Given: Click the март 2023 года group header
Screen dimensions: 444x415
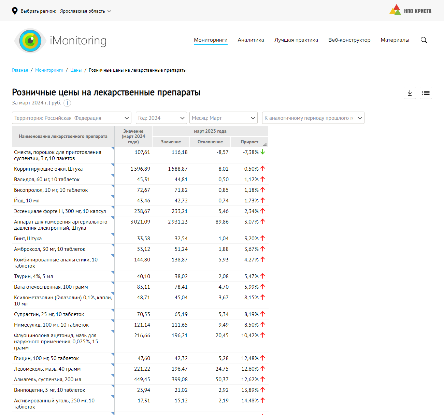Looking at the screenshot, I should (x=210, y=131).
